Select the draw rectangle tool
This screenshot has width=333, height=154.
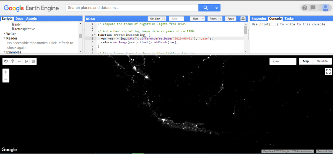(33, 61)
